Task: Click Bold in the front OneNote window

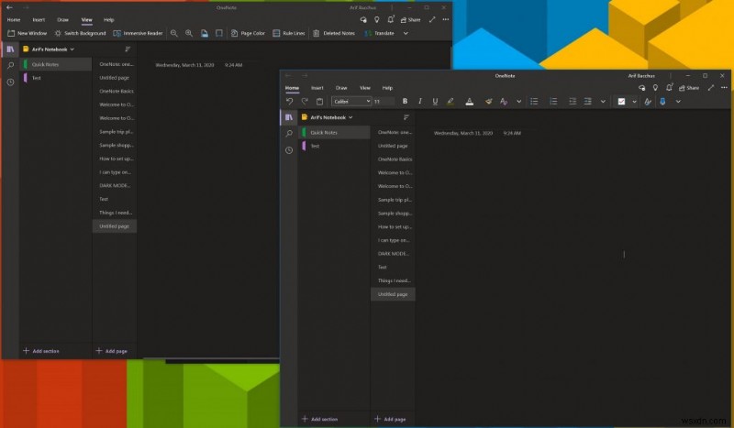Action: (x=405, y=101)
